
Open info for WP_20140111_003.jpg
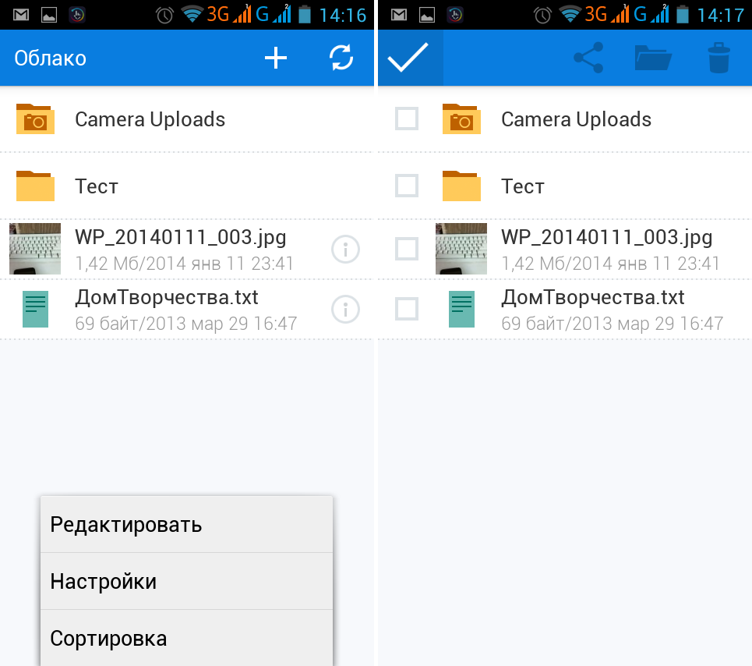click(345, 249)
